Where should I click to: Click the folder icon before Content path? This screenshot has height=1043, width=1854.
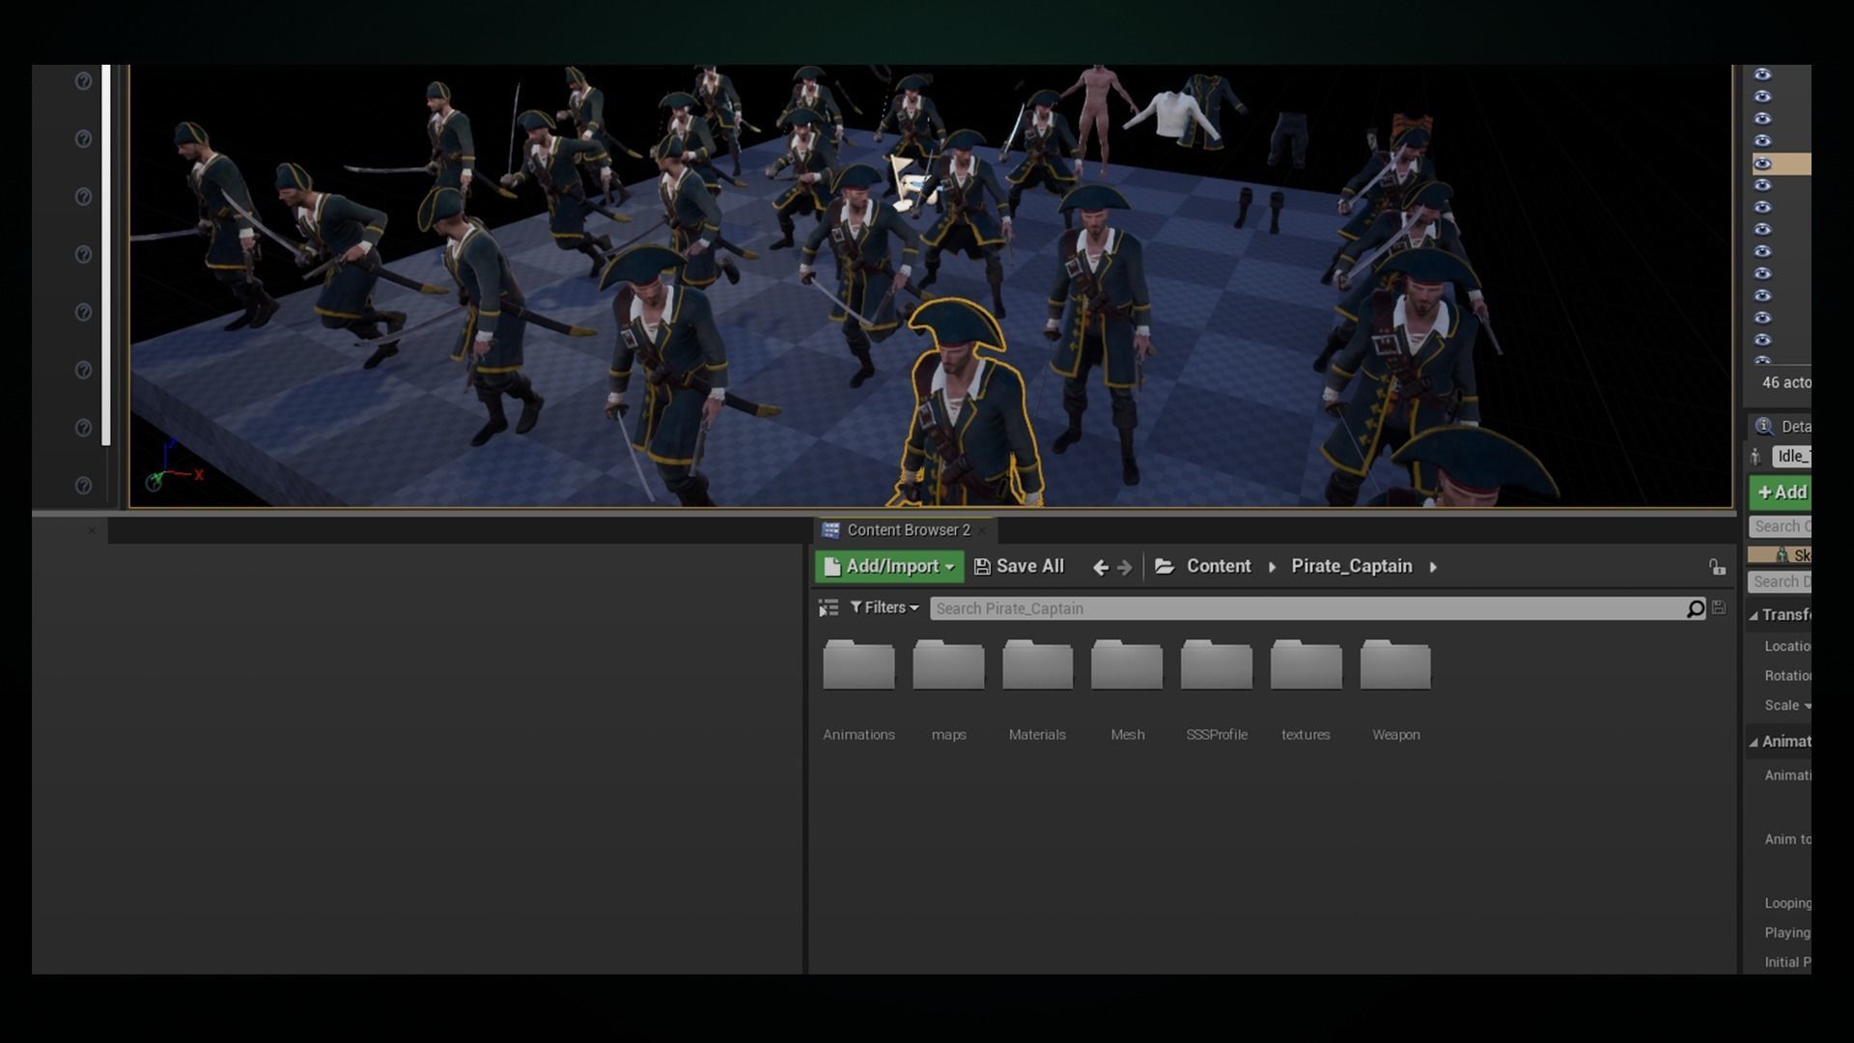click(x=1165, y=567)
